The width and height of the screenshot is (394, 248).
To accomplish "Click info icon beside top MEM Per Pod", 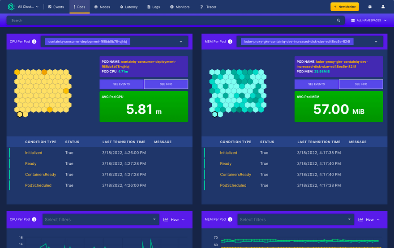I will tap(230, 42).
